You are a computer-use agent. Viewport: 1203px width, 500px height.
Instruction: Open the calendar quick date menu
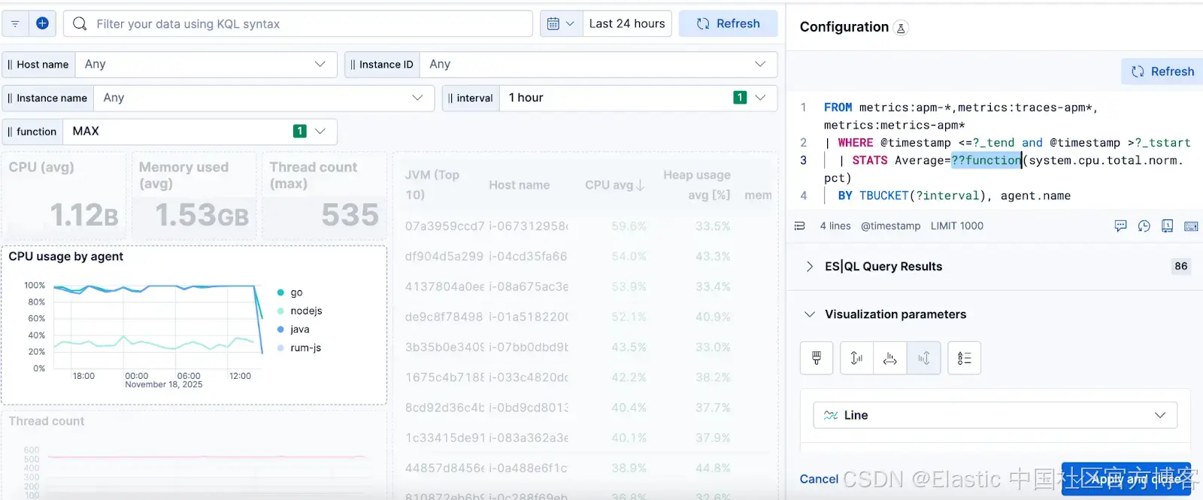(561, 24)
